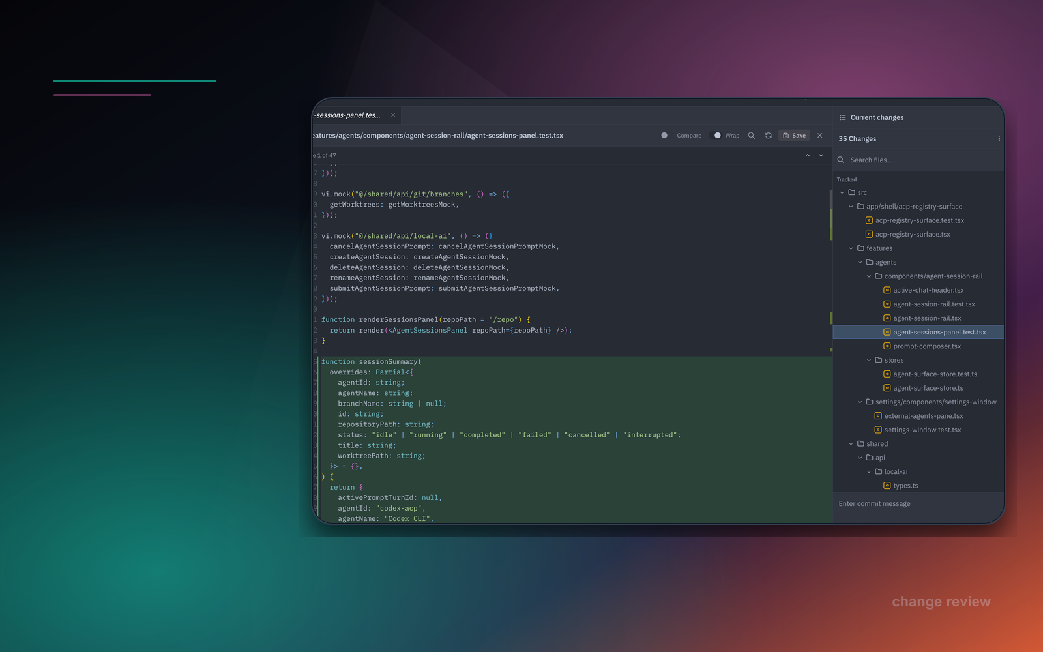
Task: Close the sessions-panel.tes... tab
Action: (x=393, y=115)
